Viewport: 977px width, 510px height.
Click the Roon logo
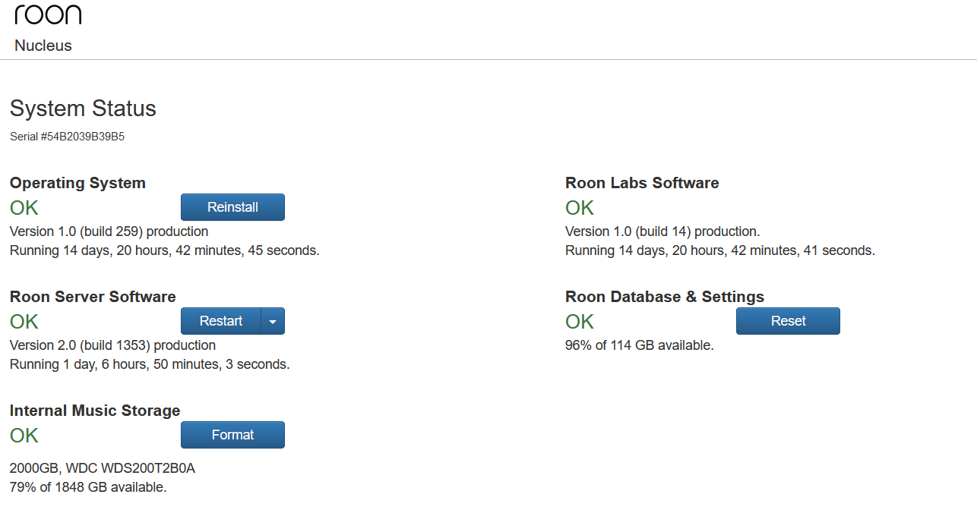48,14
